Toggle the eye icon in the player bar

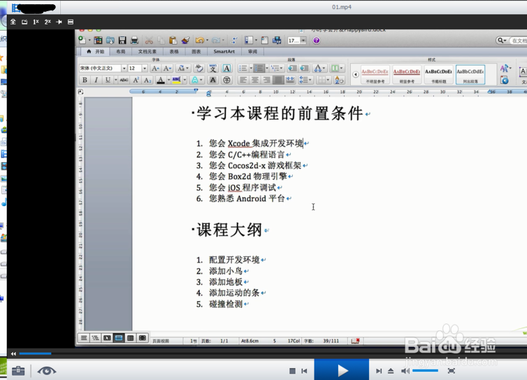coord(47,371)
